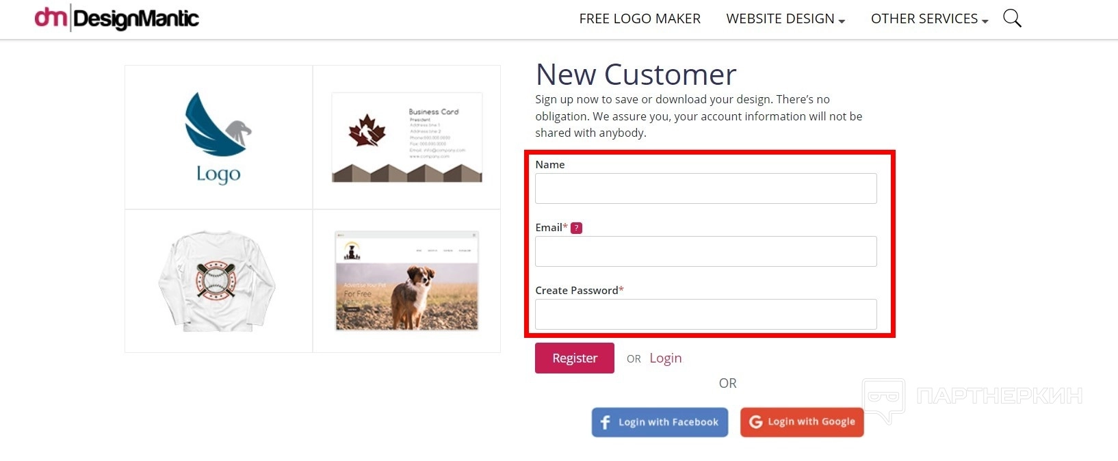Focus the Email input field
Image resolution: width=1118 pixels, height=461 pixels.
click(x=705, y=251)
